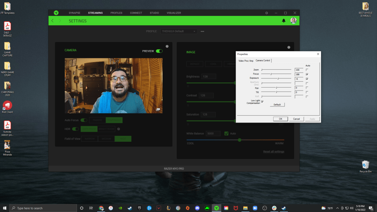The image size is (377, 212).
Task: Open profile more options ellipsis
Action: pos(202,32)
